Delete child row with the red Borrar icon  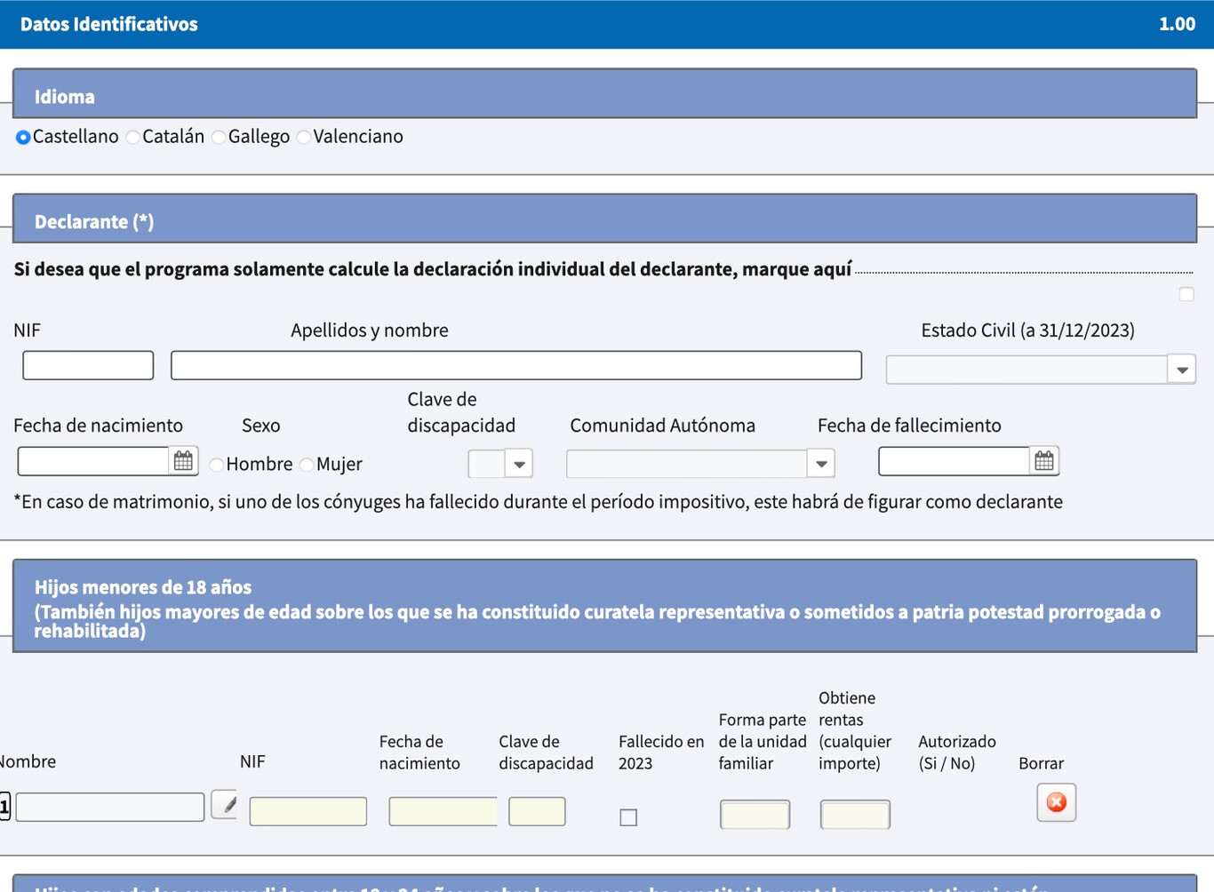(x=1056, y=802)
